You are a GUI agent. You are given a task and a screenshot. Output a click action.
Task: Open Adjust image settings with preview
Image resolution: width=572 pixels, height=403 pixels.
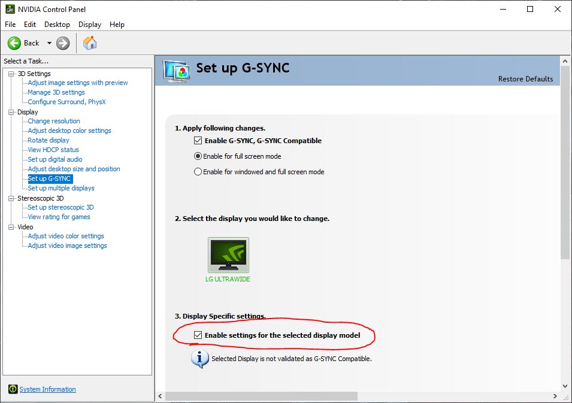pyautogui.click(x=78, y=83)
